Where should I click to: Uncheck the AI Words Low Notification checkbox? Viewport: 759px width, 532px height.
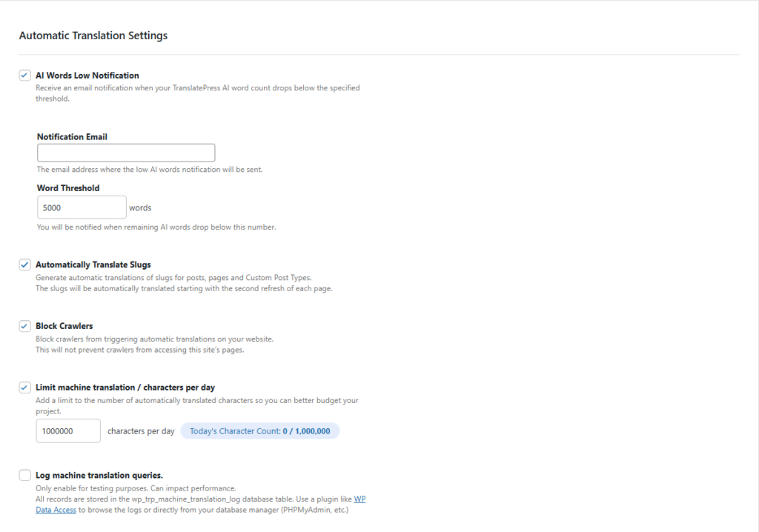coord(25,76)
